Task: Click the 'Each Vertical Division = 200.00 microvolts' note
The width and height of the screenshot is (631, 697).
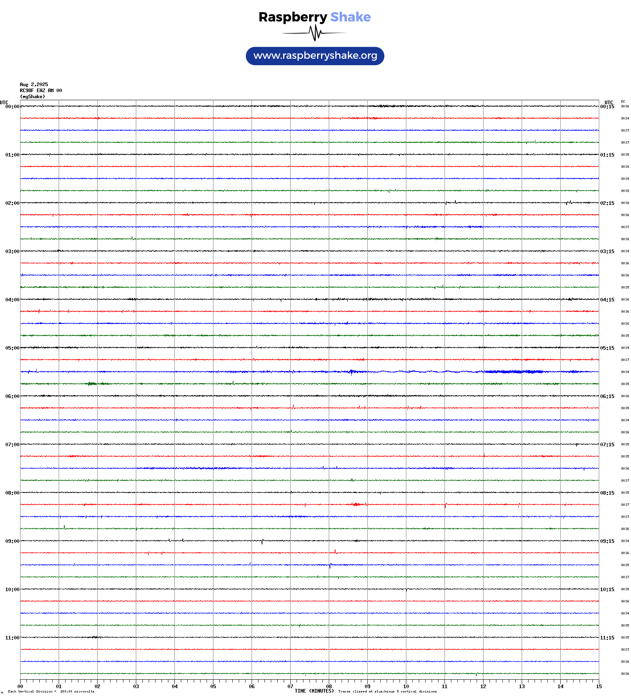Action: click(51, 692)
